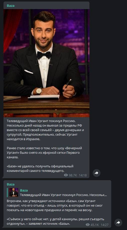Viewport: 127px width, 230px height.
Task: Jump to original via quoted text "Телеведущий Иван Ургант..."
Action: click(63, 195)
